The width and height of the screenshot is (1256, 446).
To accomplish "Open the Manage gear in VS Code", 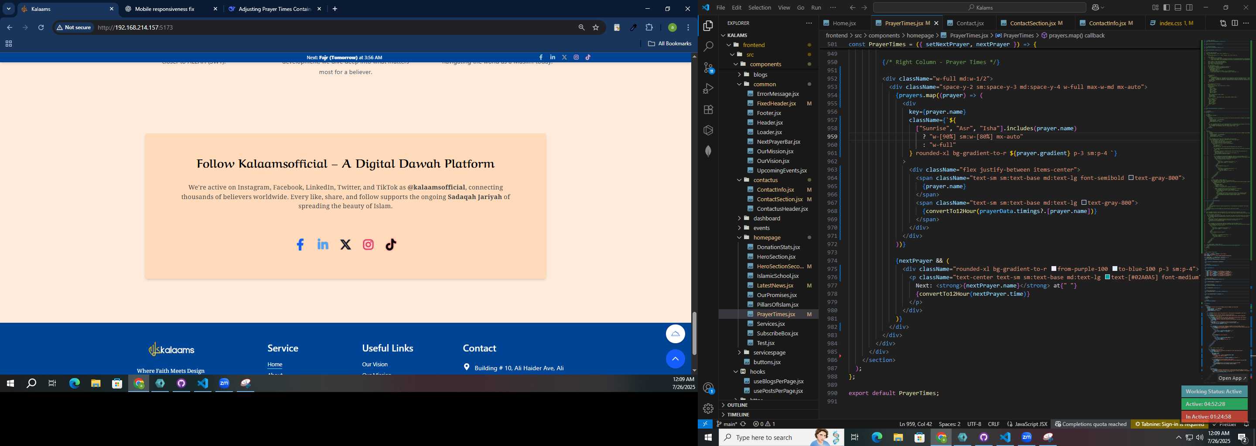I will coord(708,409).
